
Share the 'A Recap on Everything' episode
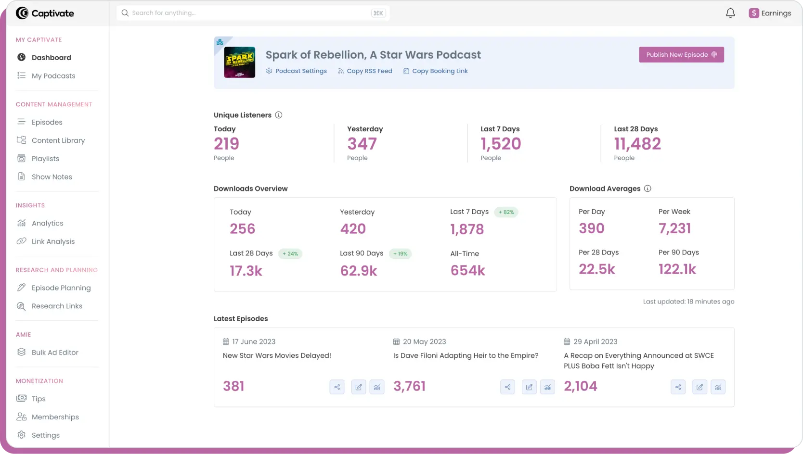coord(678,387)
